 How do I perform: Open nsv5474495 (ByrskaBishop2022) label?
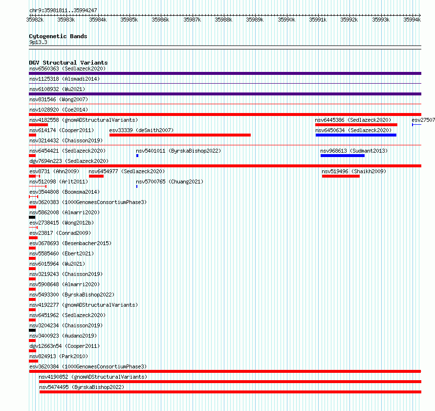(82, 387)
